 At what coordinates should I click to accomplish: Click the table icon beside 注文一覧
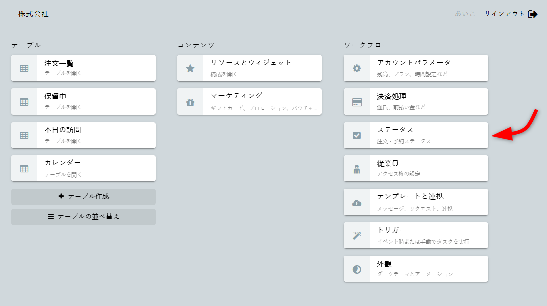point(24,68)
